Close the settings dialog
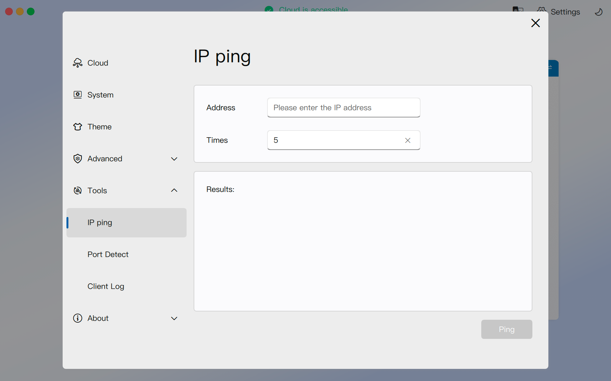This screenshot has height=381, width=611. click(535, 23)
